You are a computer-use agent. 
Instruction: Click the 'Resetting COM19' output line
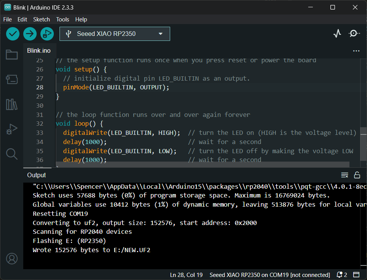tap(60, 214)
